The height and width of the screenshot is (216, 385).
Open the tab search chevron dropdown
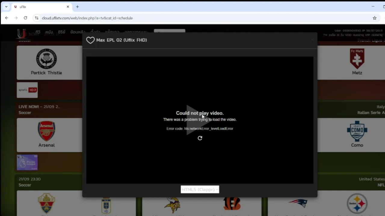point(6,7)
